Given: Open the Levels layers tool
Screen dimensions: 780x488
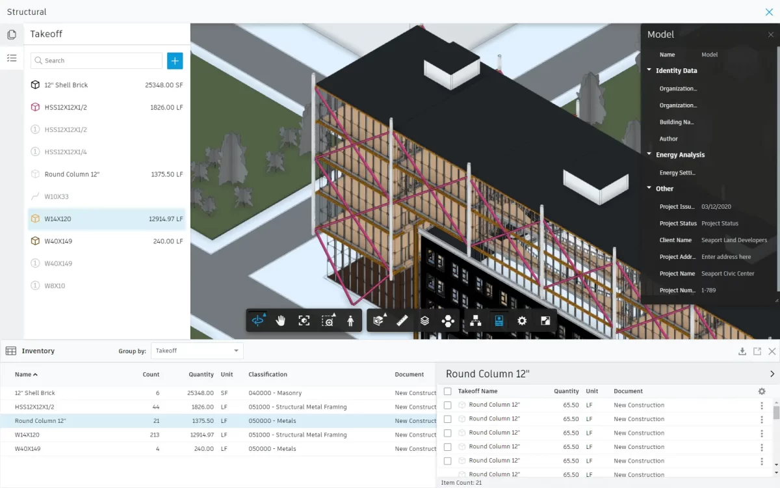Looking at the screenshot, I should tap(424, 320).
